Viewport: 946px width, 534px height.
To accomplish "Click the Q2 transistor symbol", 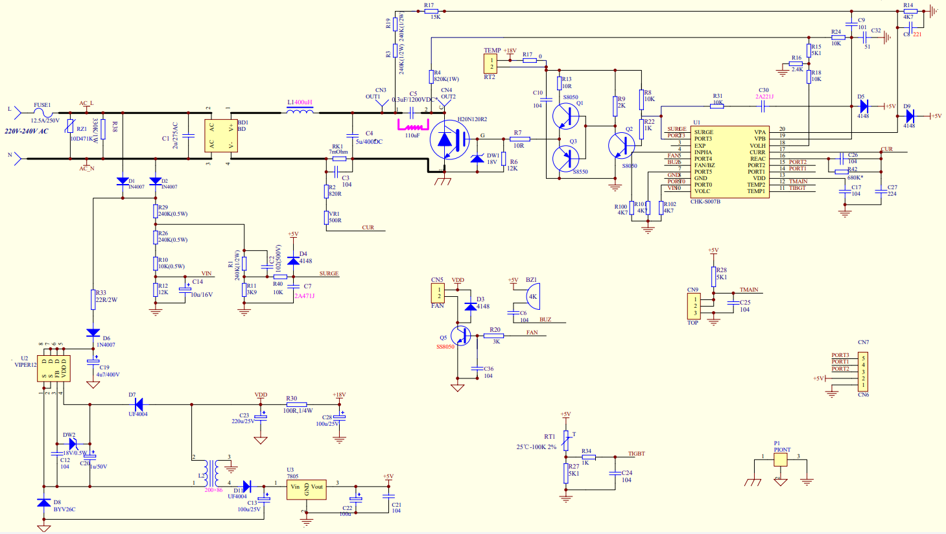I will 622,145.
